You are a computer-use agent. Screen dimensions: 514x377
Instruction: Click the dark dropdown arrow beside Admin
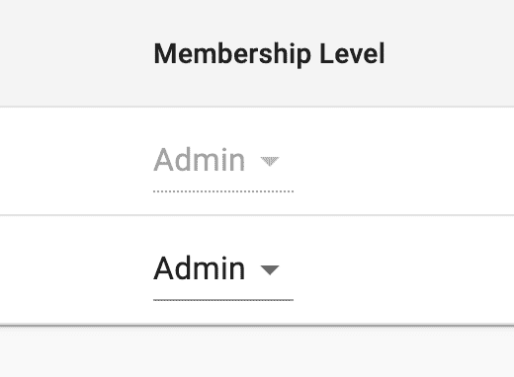coord(270,269)
